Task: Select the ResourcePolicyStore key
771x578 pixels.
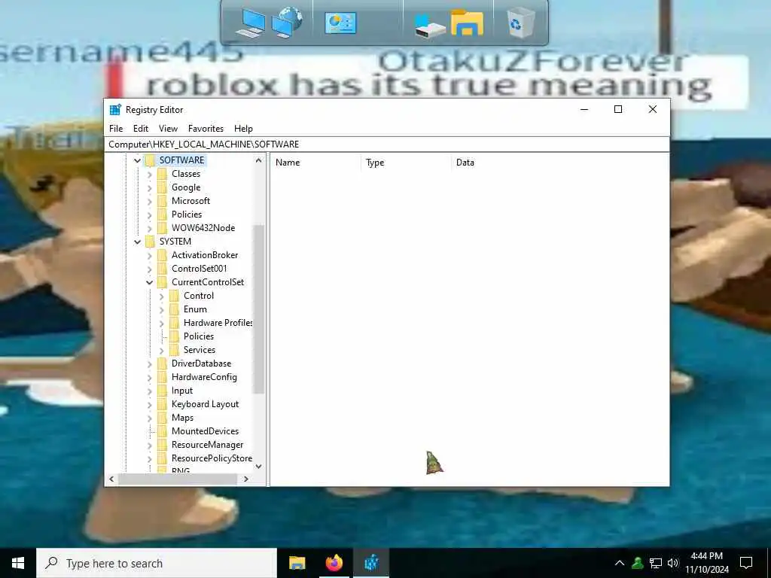Action: tap(212, 458)
